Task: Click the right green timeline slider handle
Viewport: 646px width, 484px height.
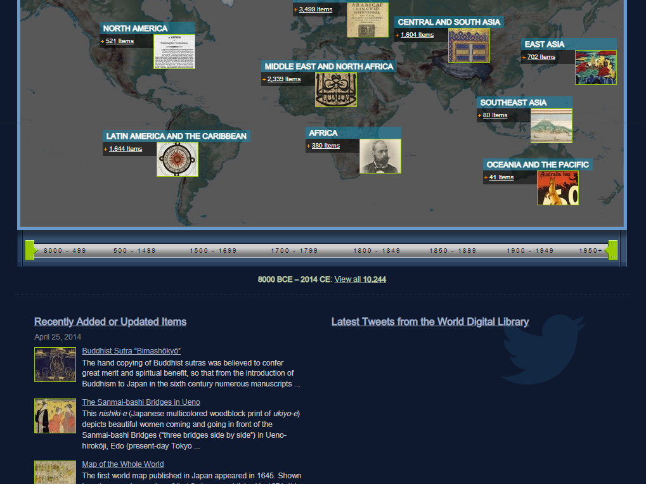Action: 612,250
